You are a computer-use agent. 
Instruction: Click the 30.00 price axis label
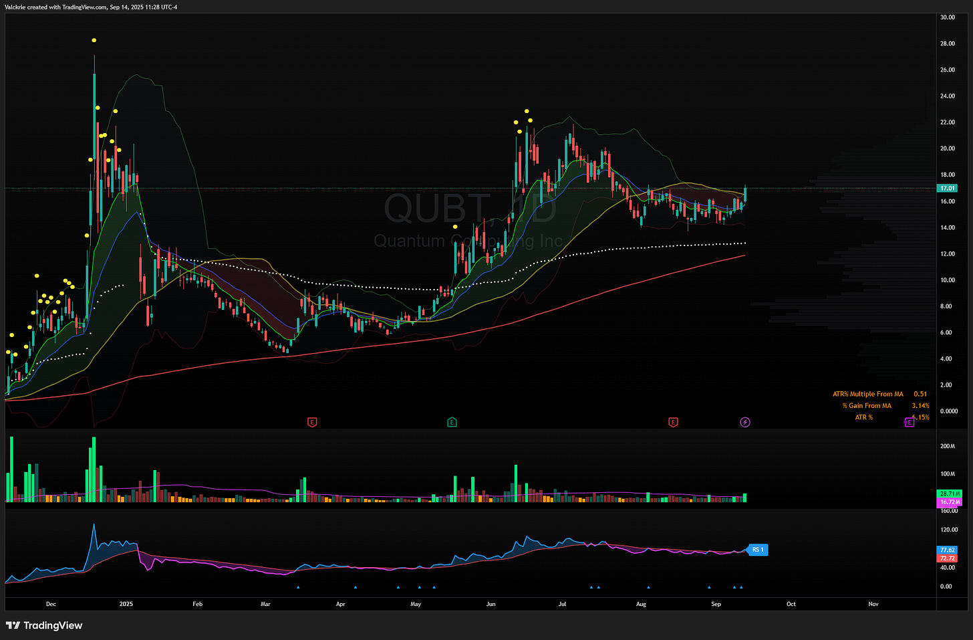point(948,17)
